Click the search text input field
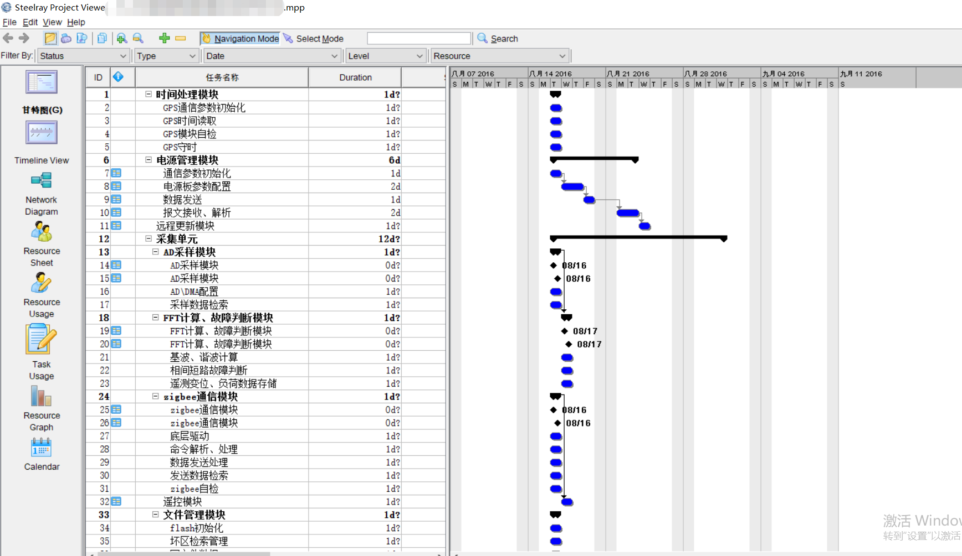The image size is (962, 556). 419,38
